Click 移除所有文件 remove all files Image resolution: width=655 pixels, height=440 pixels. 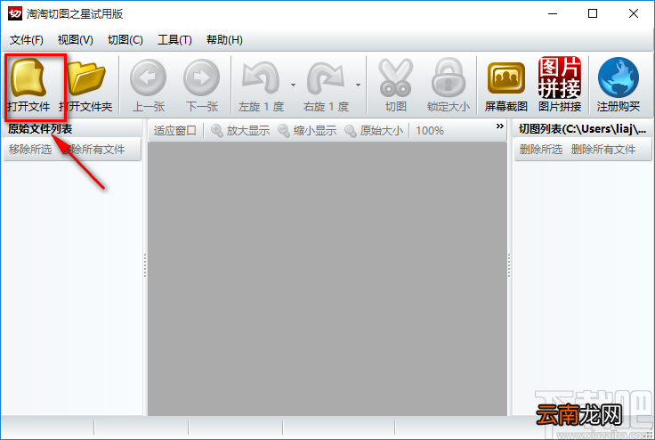pos(93,150)
